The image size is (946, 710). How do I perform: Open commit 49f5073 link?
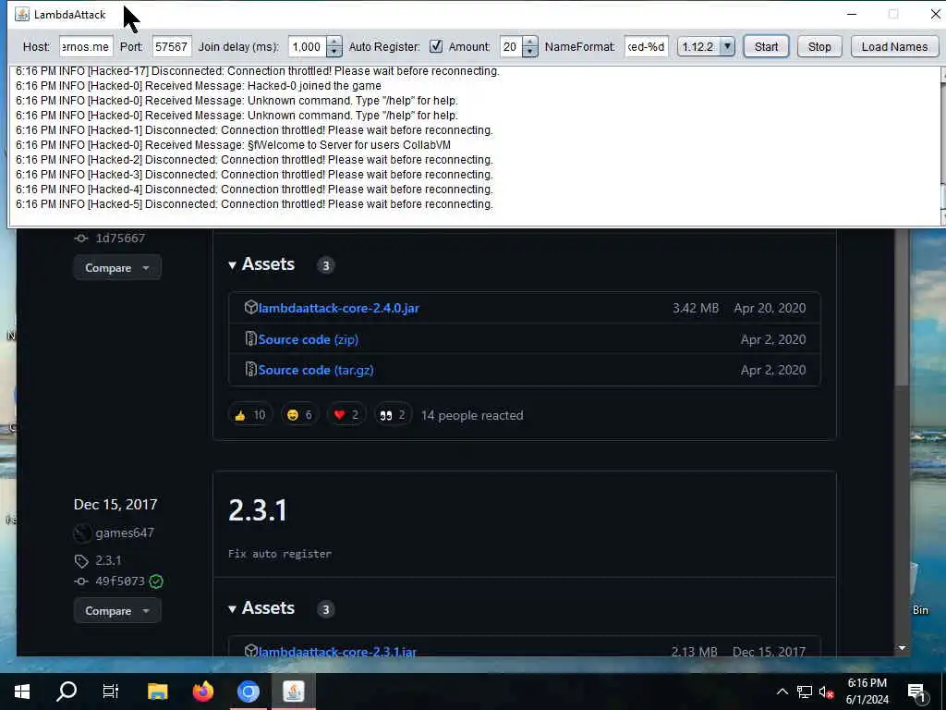coord(120,581)
